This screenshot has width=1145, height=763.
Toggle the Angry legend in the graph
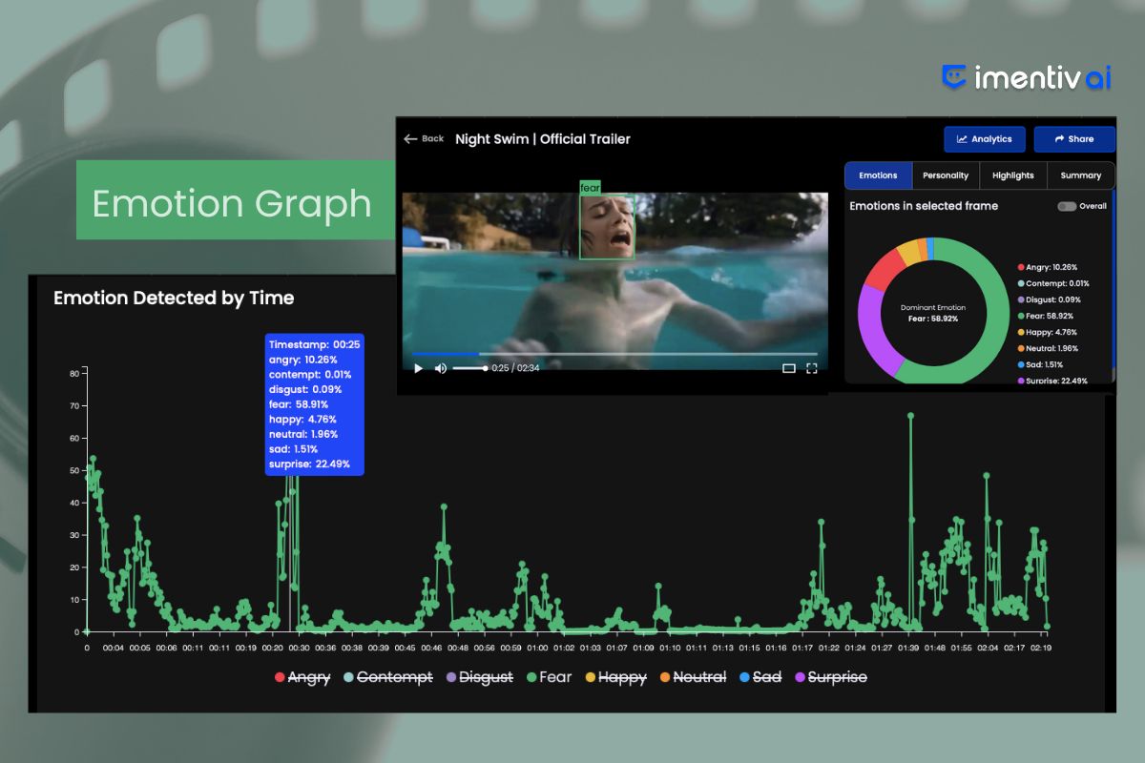(x=302, y=677)
